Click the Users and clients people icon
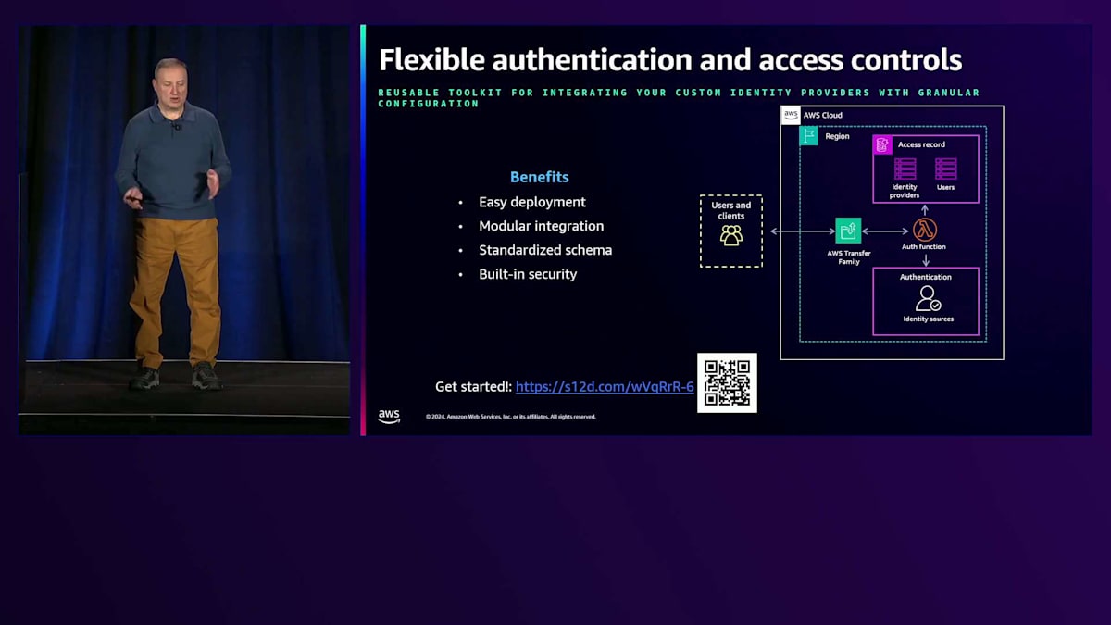 pyautogui.click(x=731, y=235)
